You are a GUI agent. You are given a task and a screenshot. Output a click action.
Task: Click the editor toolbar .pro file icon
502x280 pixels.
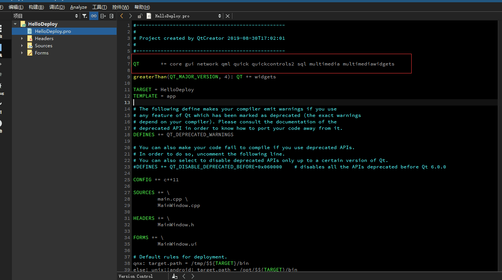[x=149, y=16]
